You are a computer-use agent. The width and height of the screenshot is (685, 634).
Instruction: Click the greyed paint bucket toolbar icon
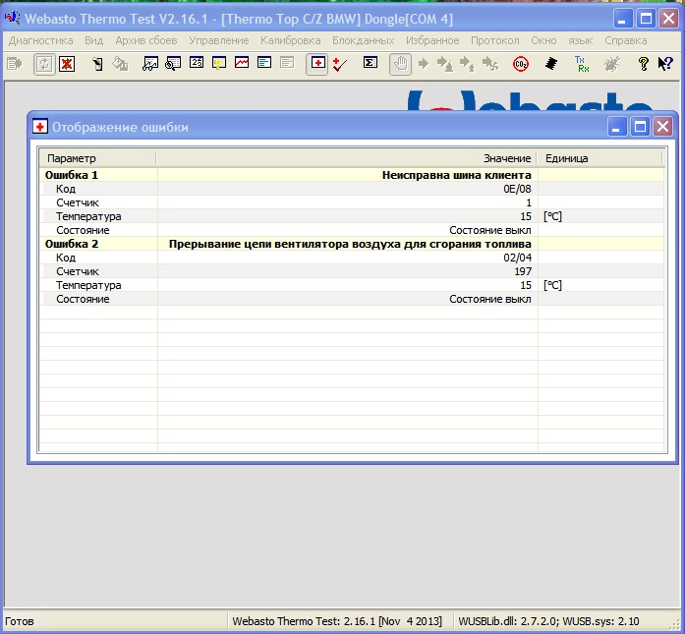(120, 64)
